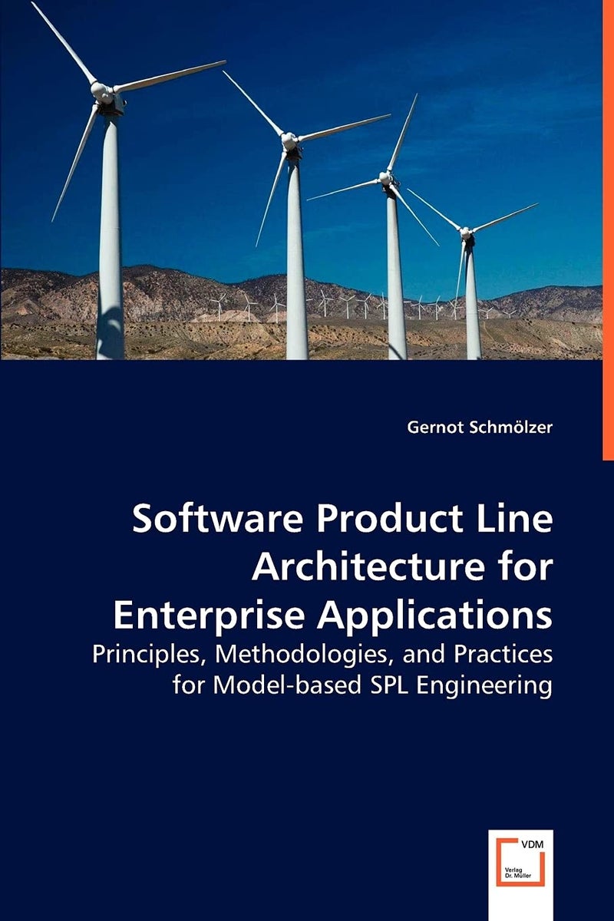Click the title line "Enterprise Applications"

click(332, 617)
